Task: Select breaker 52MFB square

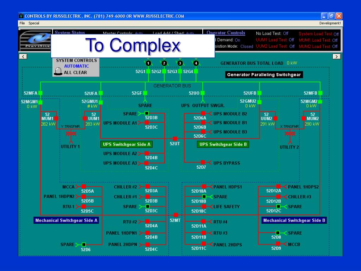Action: coord(320,93)
